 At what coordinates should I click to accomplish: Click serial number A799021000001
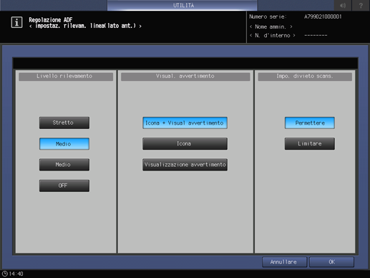[x=323, y=16]
